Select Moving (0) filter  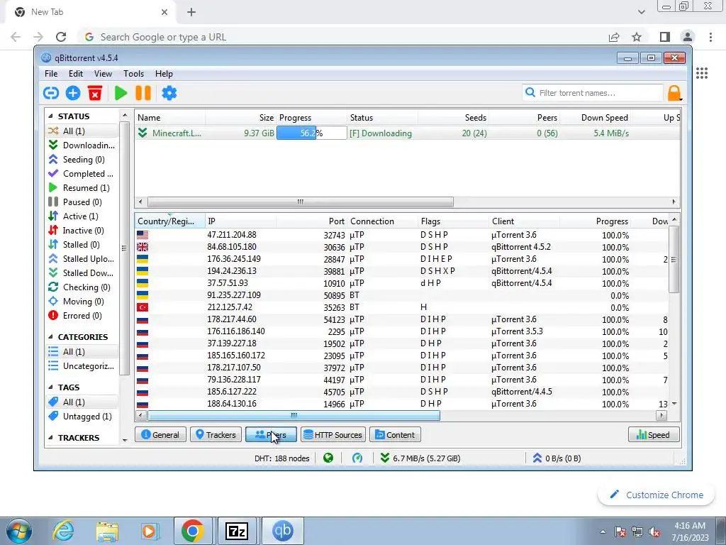pyautogui.click(x=82, y=301)
